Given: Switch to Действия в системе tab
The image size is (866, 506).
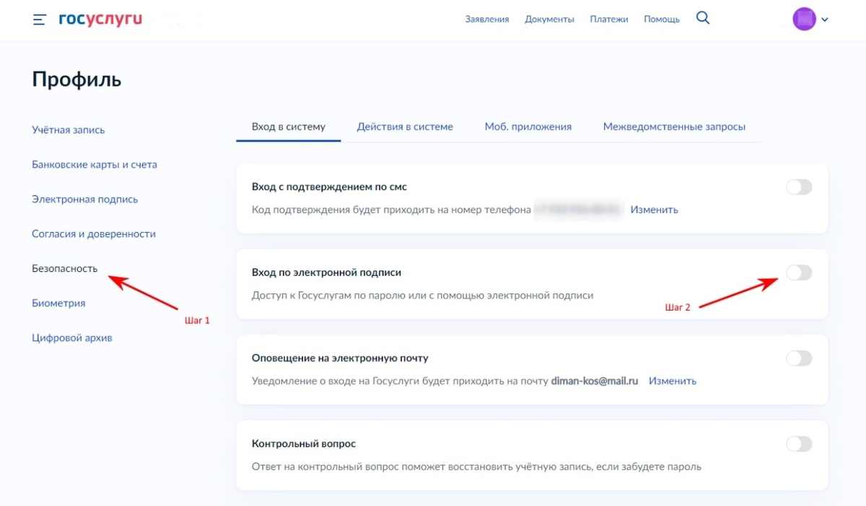Looking at the screenshot, I should click(405, 126).
